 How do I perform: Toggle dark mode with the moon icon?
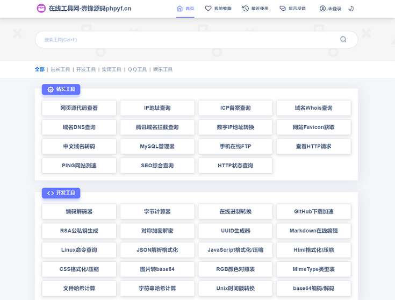click(351, 9)
